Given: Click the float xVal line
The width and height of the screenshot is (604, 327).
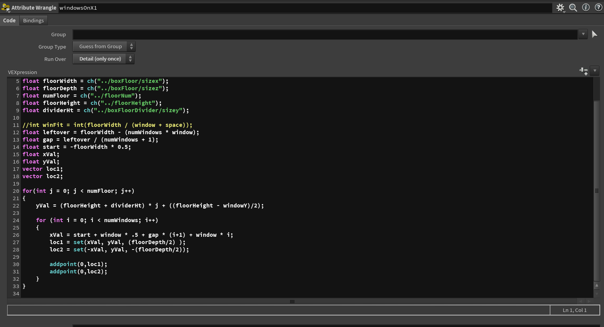Looking at the screenshot, I should [41, 154].
